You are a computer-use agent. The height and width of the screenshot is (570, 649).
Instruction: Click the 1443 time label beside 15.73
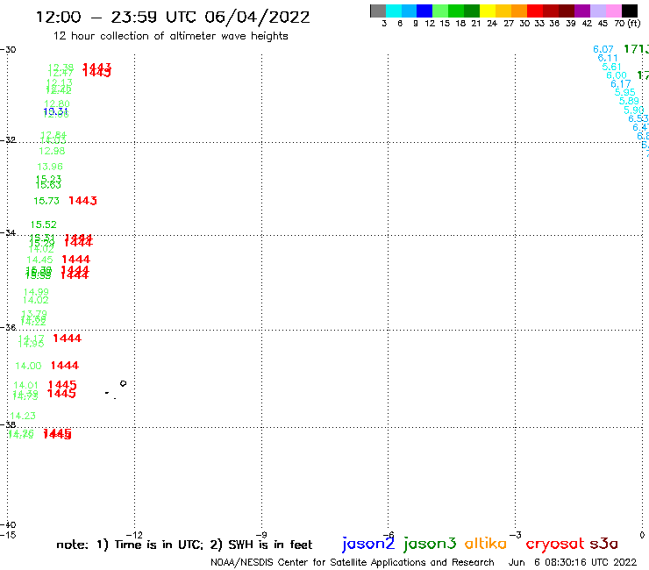82,201
